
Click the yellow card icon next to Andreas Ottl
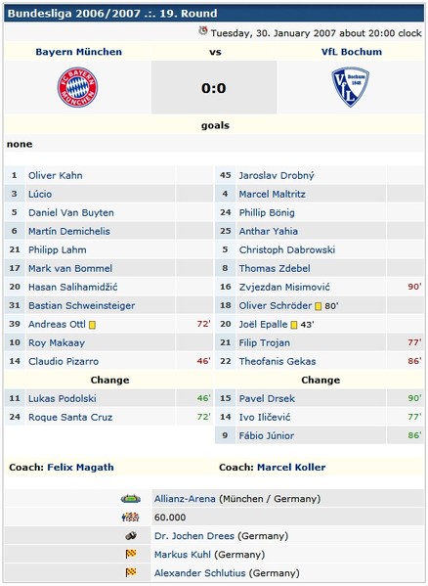coord(92,325)
